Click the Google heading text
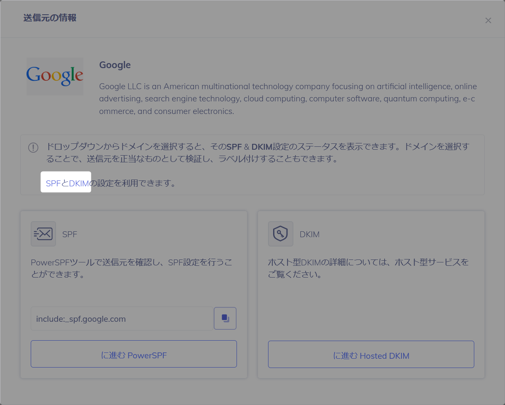The width and height of the screenshot is (505, 405). point(115,65)
